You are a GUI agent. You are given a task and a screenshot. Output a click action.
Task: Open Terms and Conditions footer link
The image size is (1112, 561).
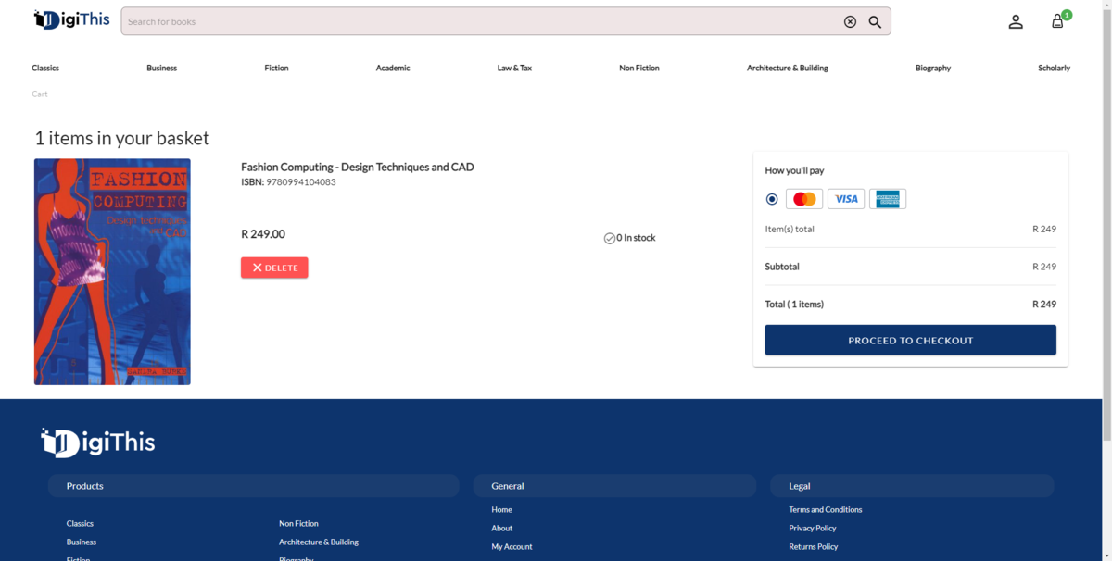tap(825, 510)
